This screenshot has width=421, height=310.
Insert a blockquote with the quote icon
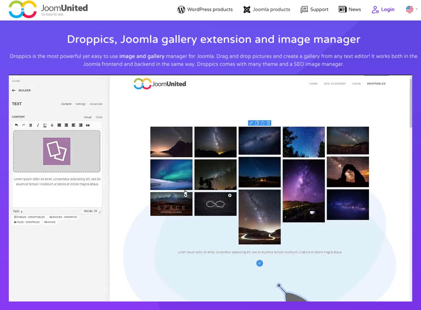[88, 125]
